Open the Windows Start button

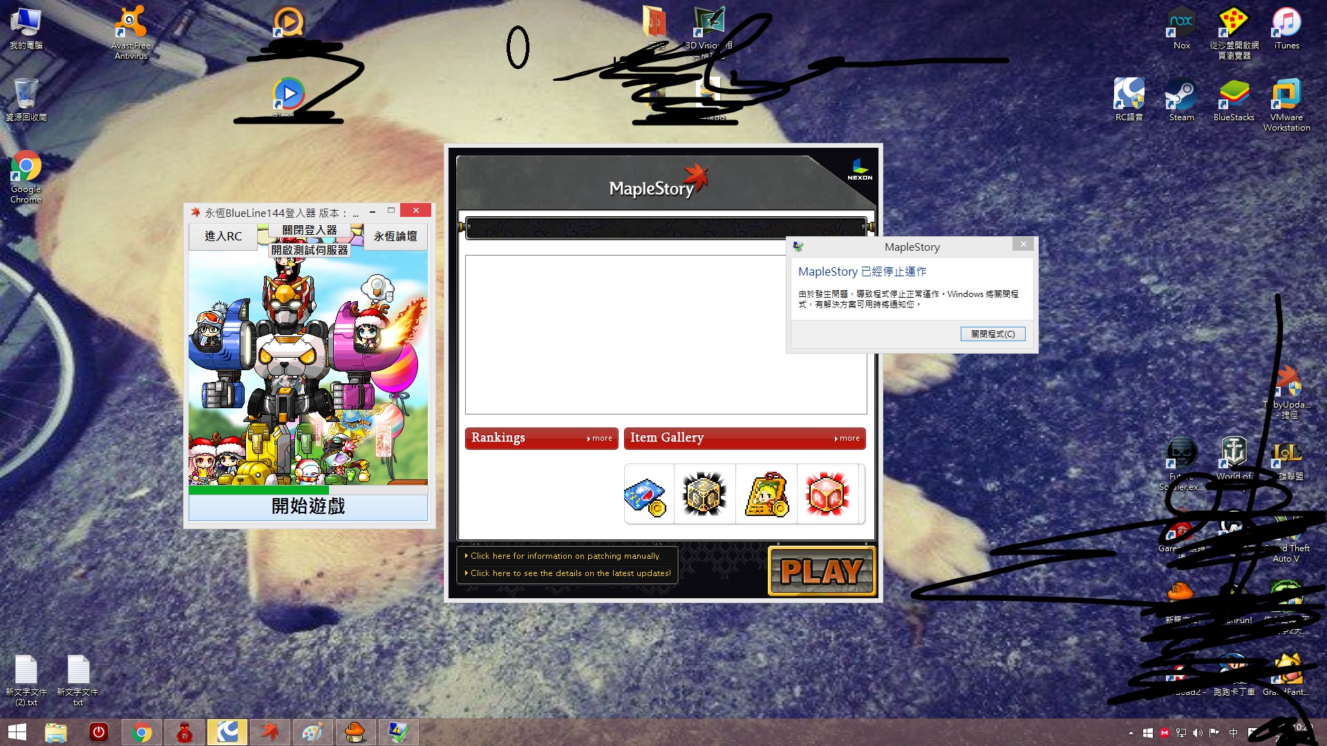17,732
